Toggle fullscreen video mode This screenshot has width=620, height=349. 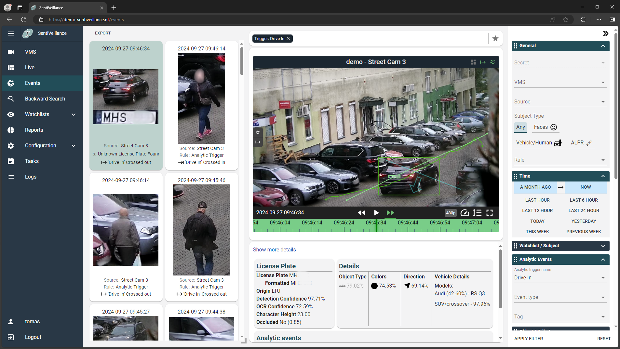tap(490, 213)
